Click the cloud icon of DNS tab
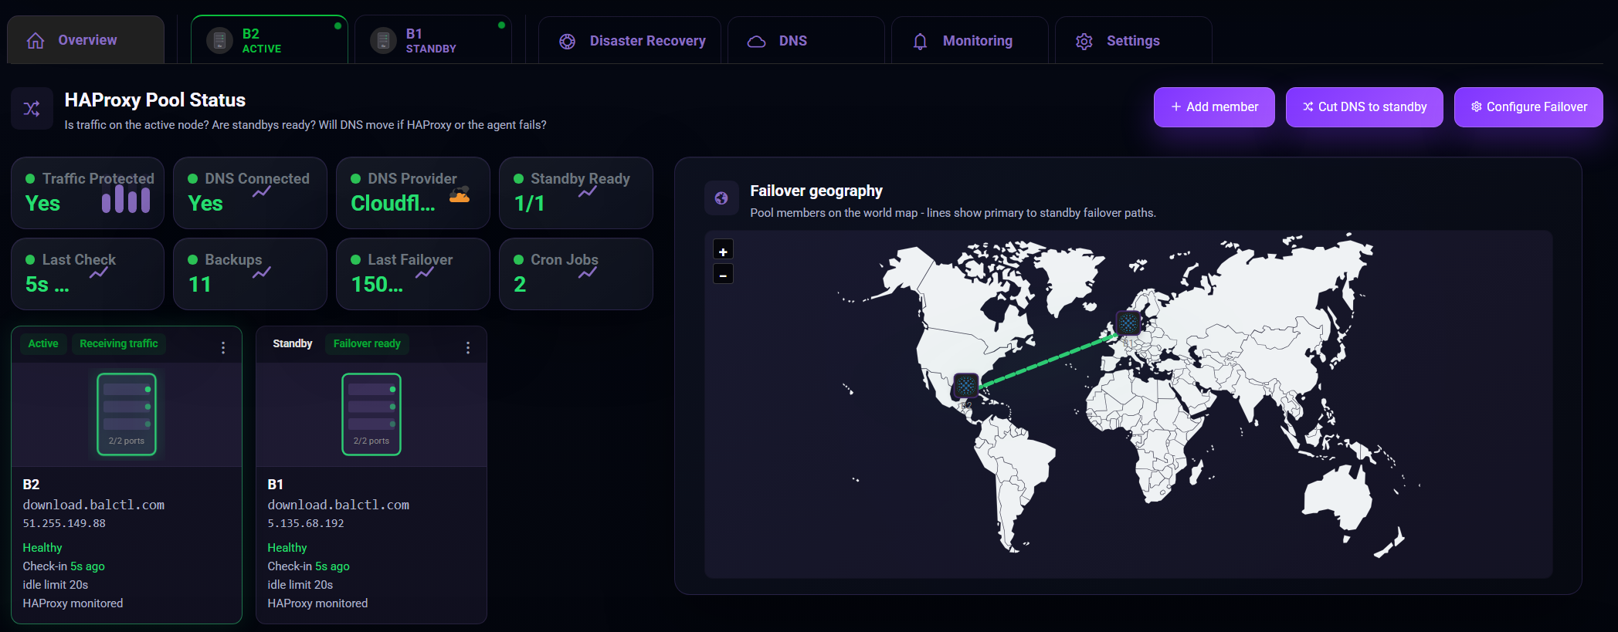The height and width of the screenshot is (632, 1618). click(757, 42)
